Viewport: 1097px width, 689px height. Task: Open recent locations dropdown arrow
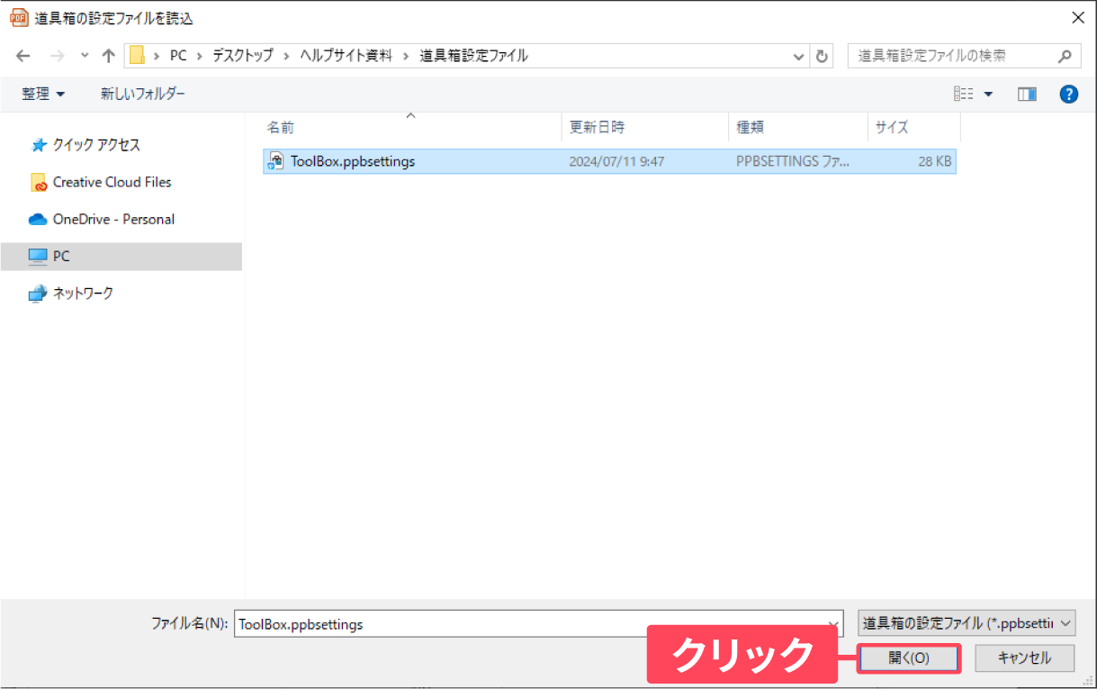85,56
